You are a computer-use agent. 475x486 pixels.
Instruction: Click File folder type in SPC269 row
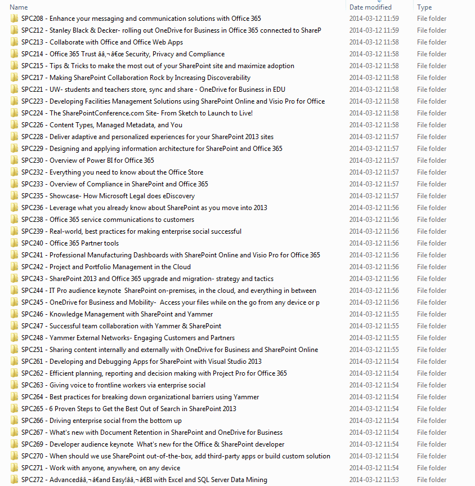(432, 444)
